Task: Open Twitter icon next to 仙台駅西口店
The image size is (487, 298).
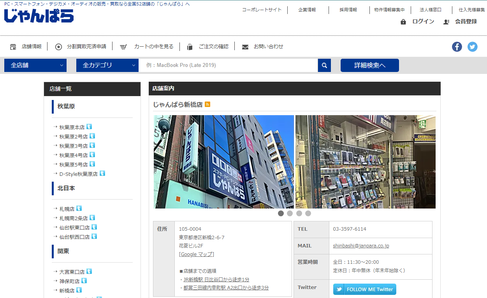Action: 94,236
